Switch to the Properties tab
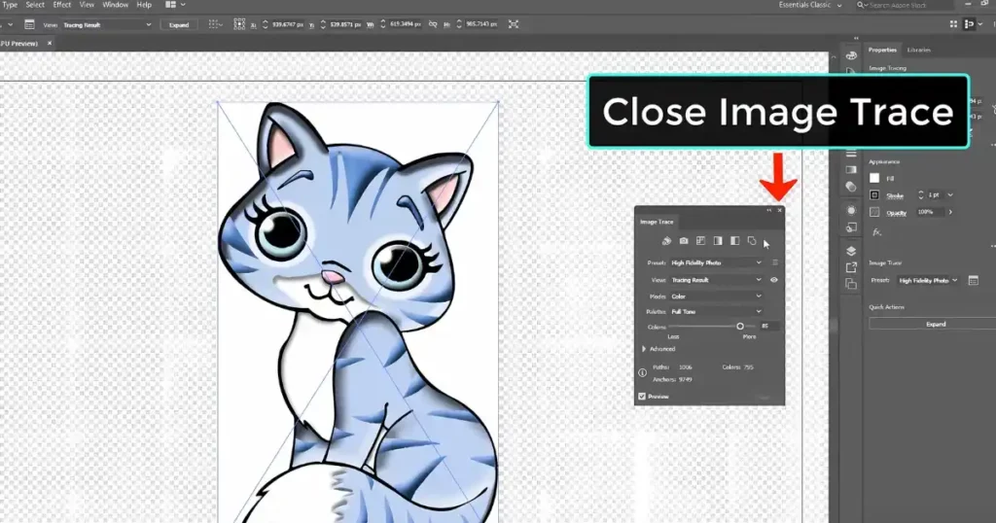The image size is (996, 523). coord(882,50)
